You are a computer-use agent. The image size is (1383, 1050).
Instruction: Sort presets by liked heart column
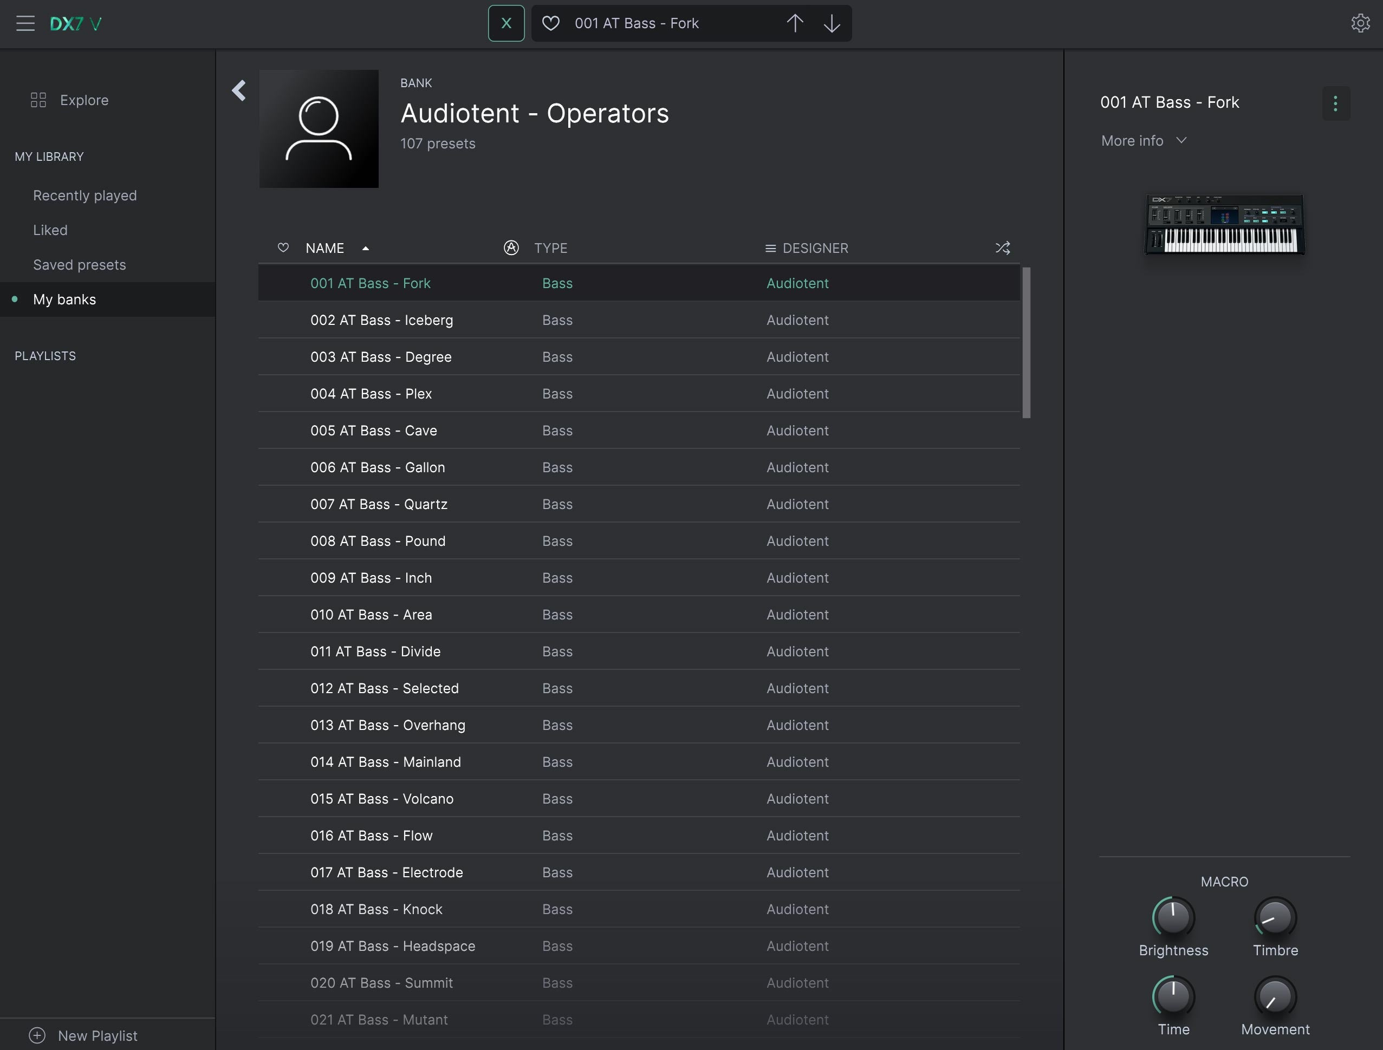(x=283, y=248)
